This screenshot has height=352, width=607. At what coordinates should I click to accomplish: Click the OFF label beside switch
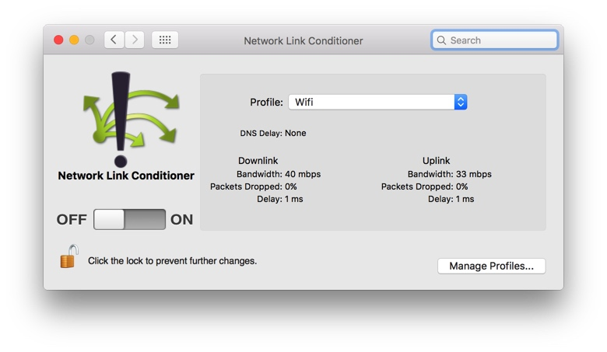(x=72, y=219)
